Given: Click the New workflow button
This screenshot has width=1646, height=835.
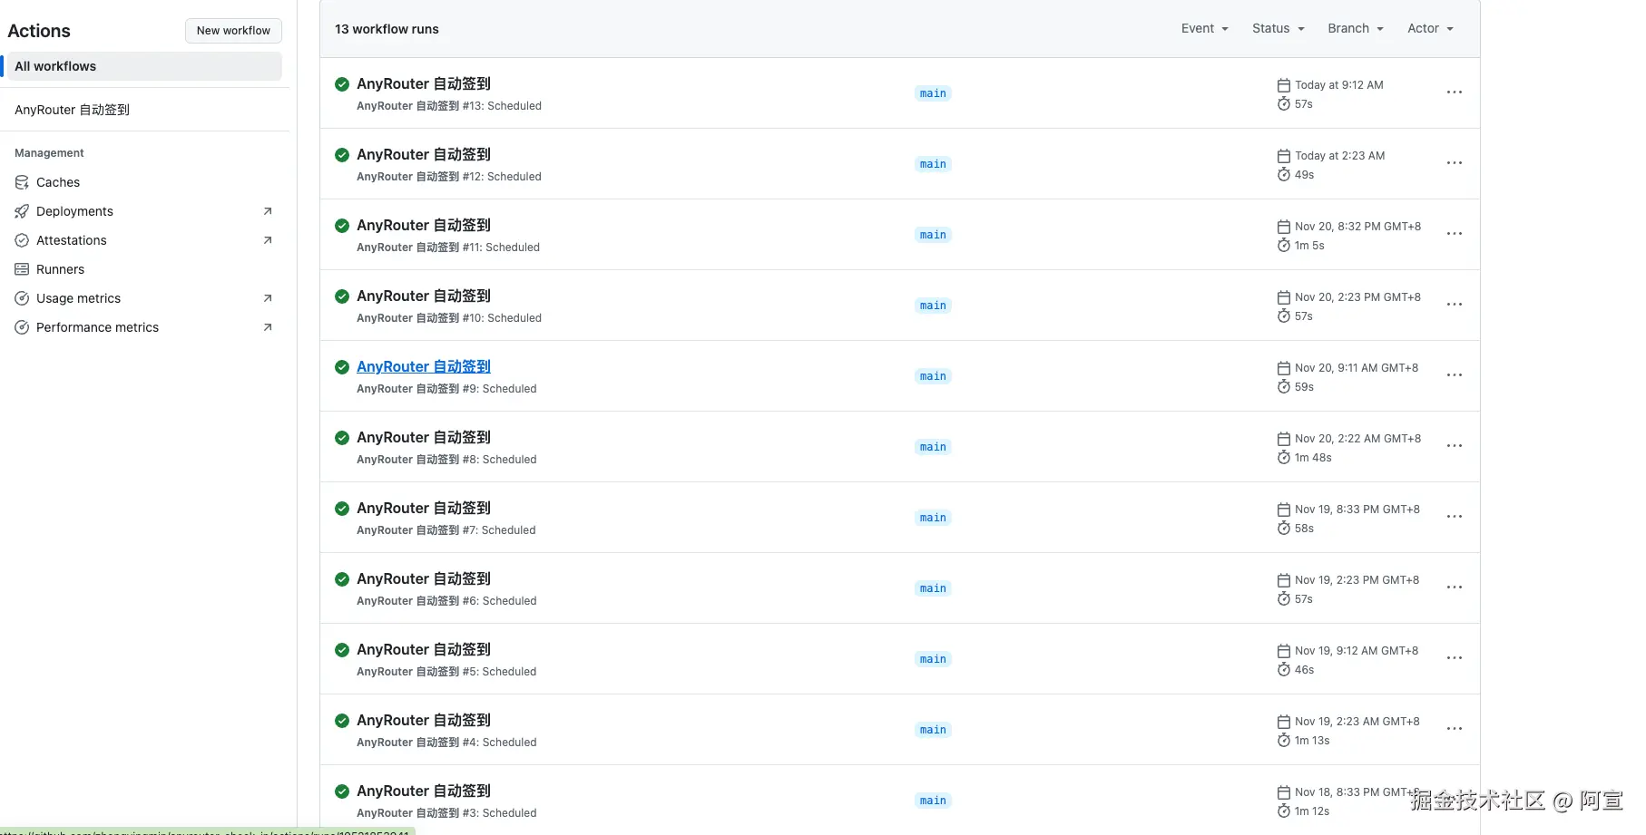Looking at the screenshot, I should point(233,31).
